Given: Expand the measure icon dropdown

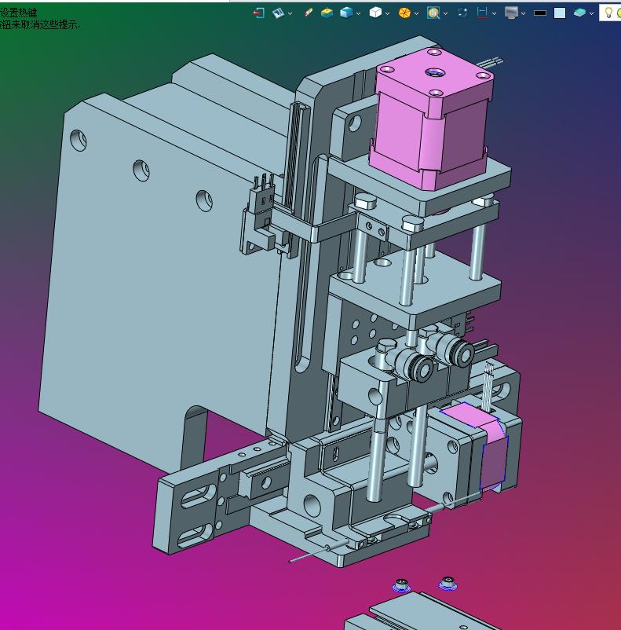Looking at the screenshot, I should [494, 13].
